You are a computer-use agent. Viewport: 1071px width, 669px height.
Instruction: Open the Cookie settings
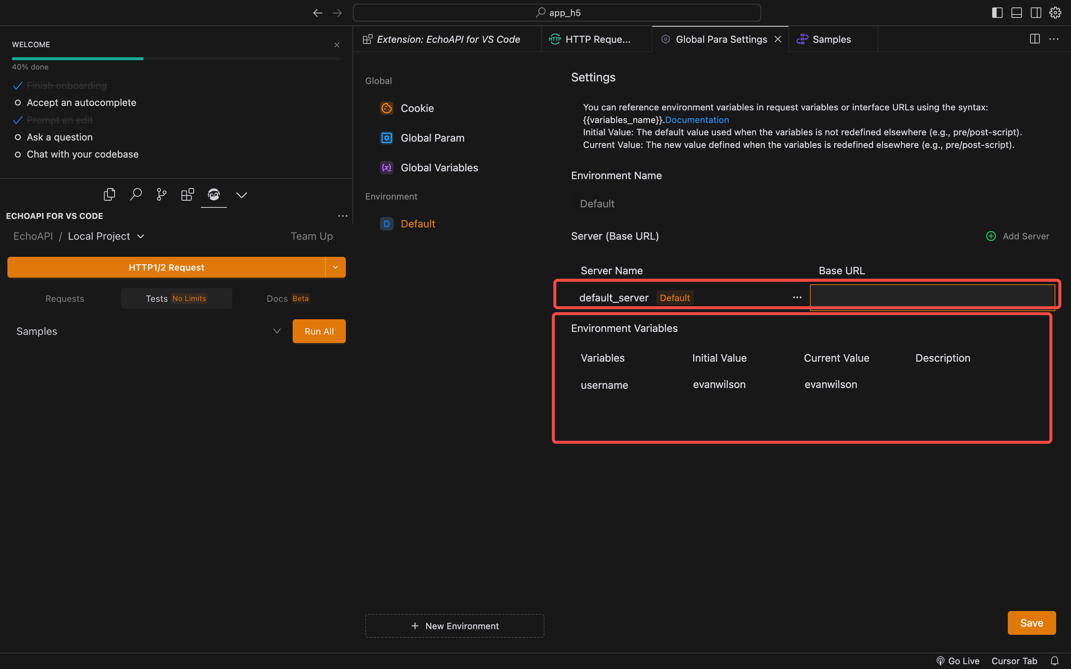pyautogui.click(x=407, y=109)
